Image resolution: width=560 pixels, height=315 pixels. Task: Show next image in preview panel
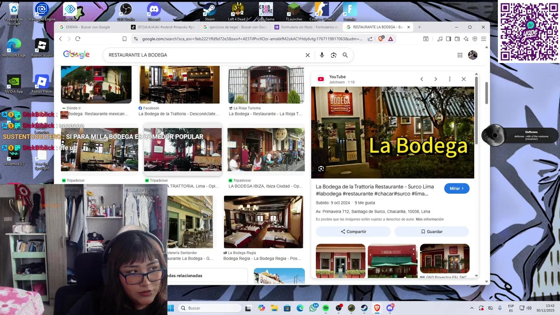coord(436,79)
